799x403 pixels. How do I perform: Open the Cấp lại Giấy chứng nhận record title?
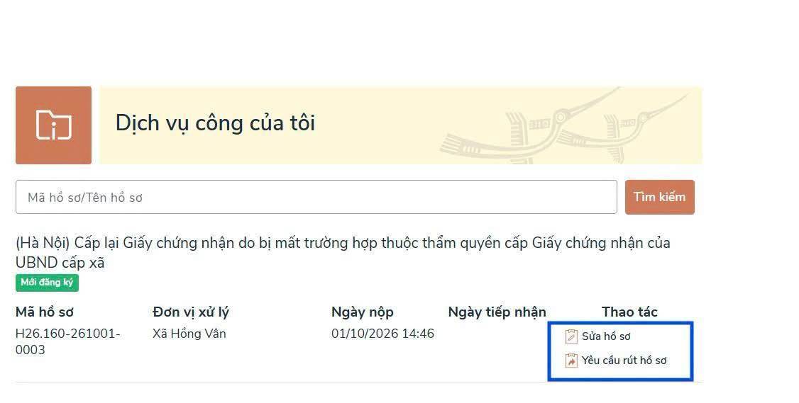pyautogui.click(x=343, y=252)
